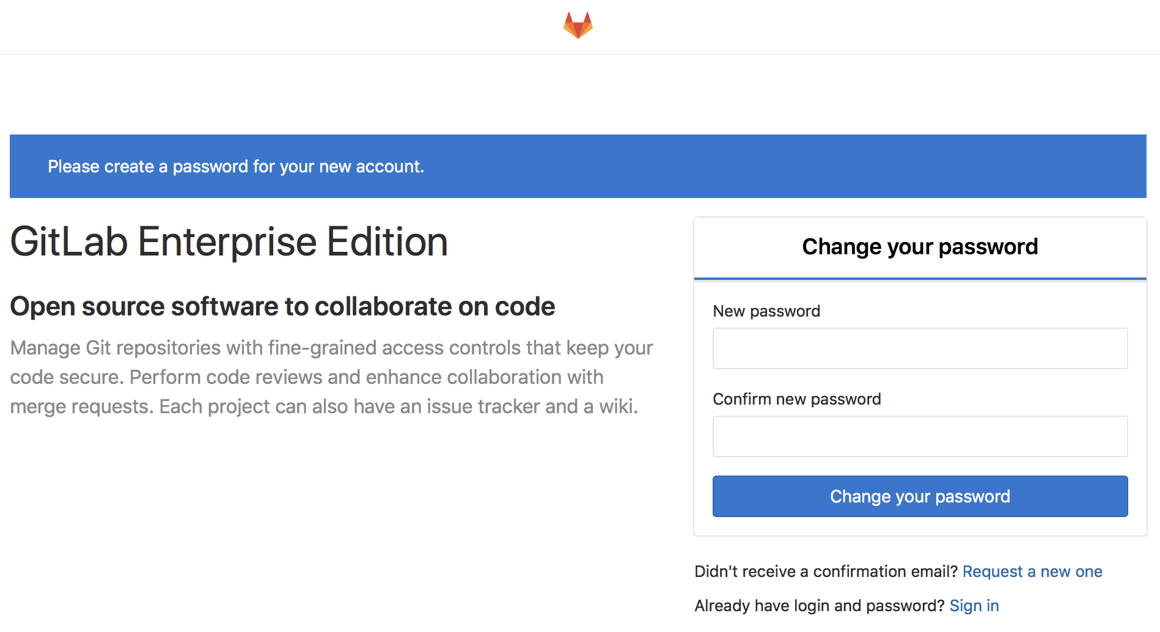Click the confirmation email question text

pyautogui.click(x=825, y=571)
